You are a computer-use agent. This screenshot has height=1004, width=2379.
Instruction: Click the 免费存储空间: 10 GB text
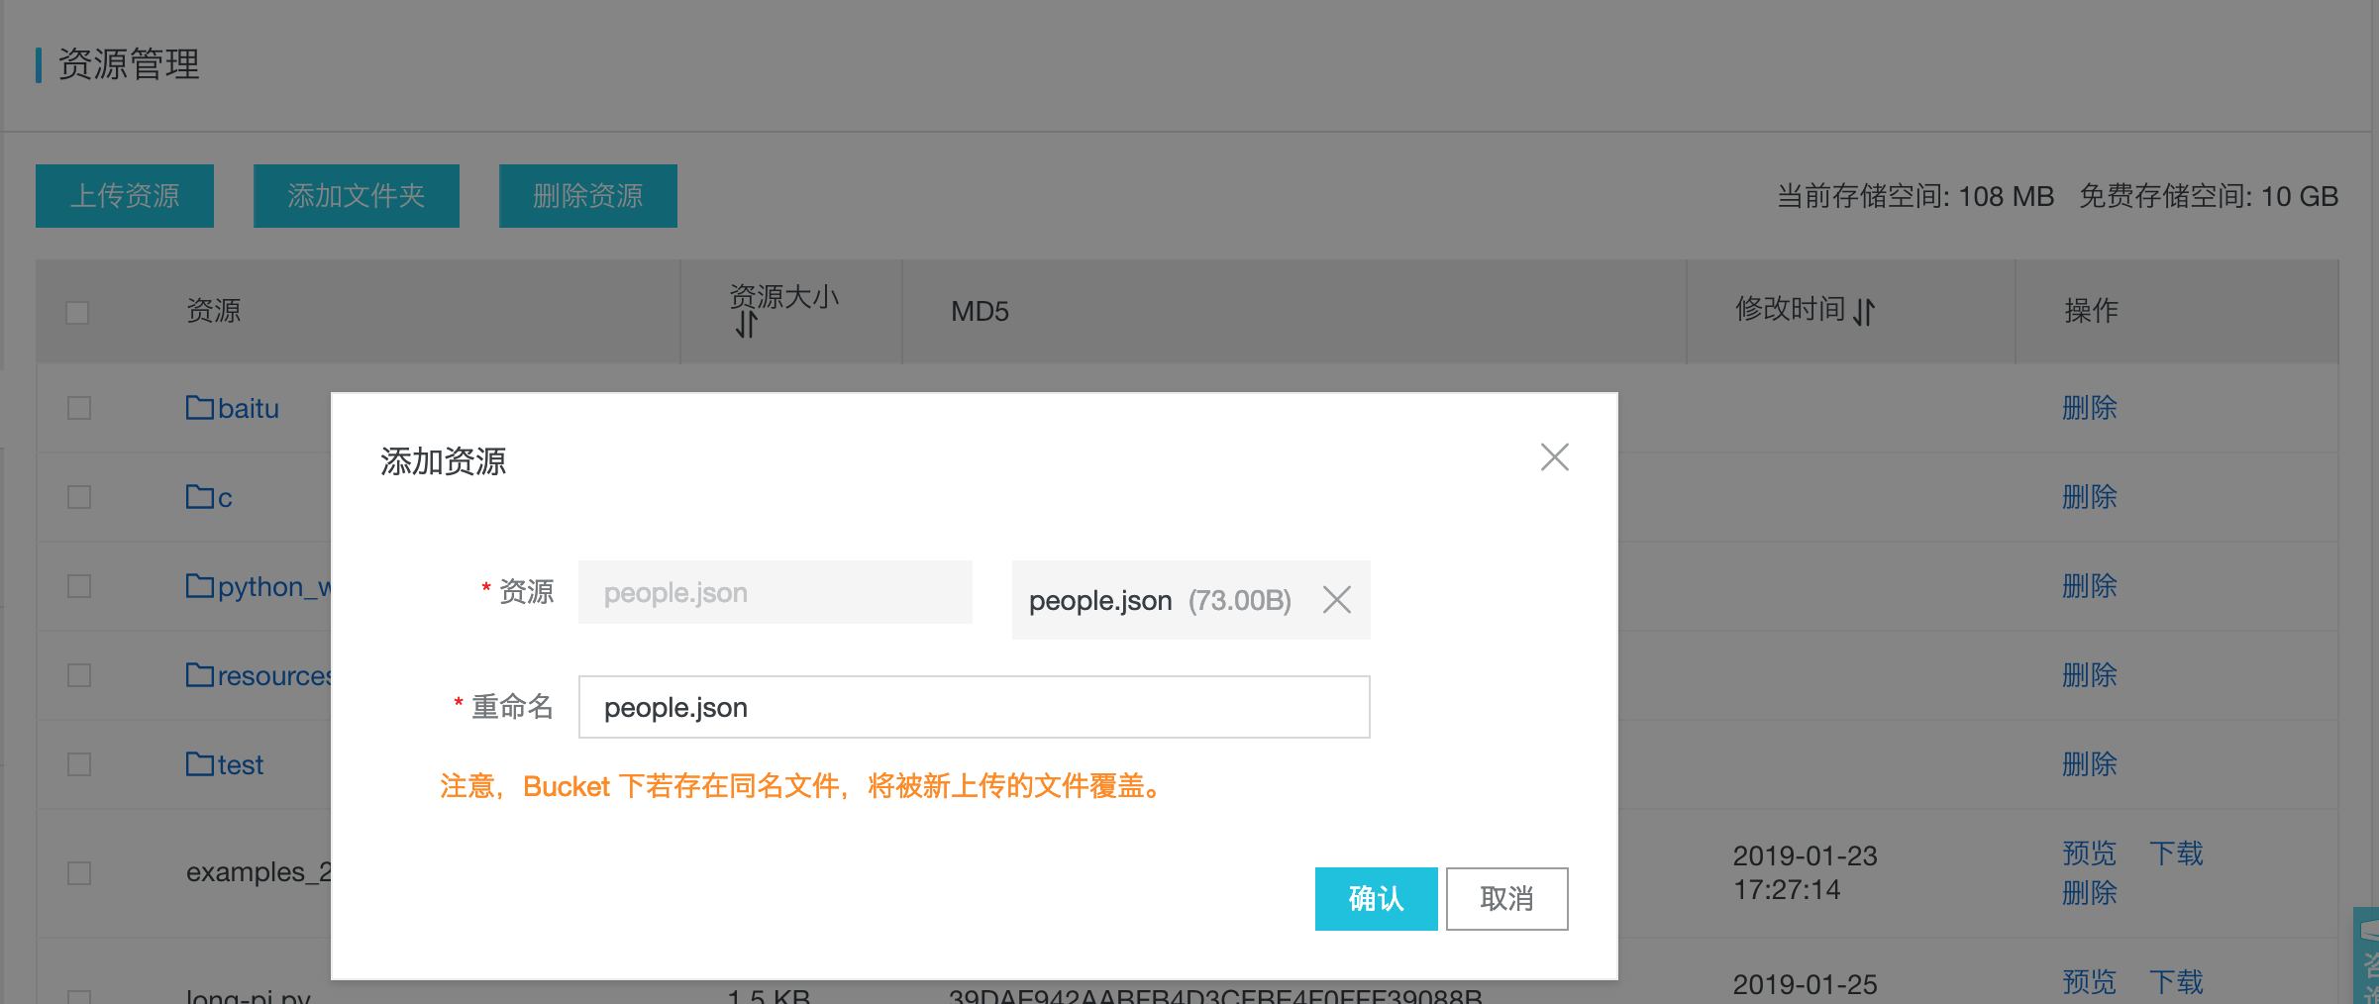click(x=2209, y=196)
